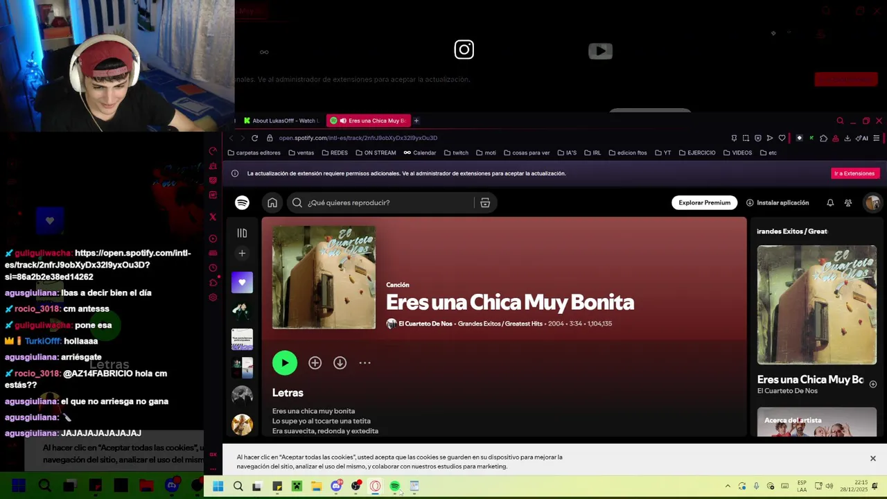Open a new browser tab with plus
The height and width of the screenshot is (499, 887).
pyautogui.click(x=416, y=121)
